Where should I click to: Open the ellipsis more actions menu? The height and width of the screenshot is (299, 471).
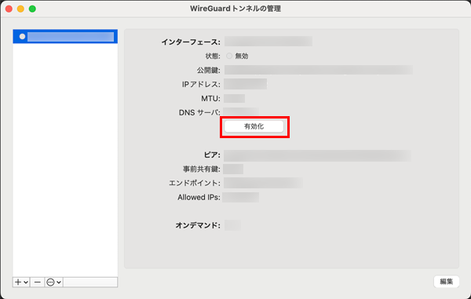pyautogui.click(x=54, y=283)
